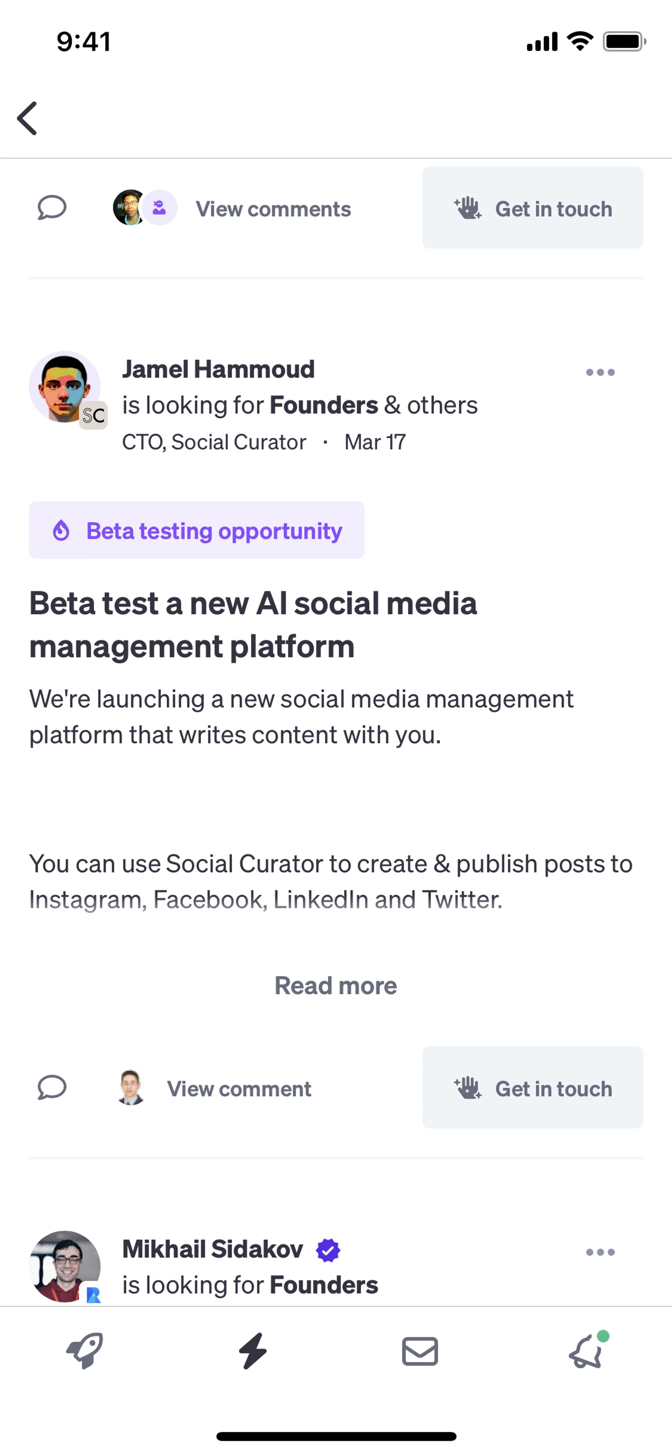This screenshot has width=672, height=1455.
Task: Open options menu for Jamel Hammoud's post
Action: pos(600,372)
